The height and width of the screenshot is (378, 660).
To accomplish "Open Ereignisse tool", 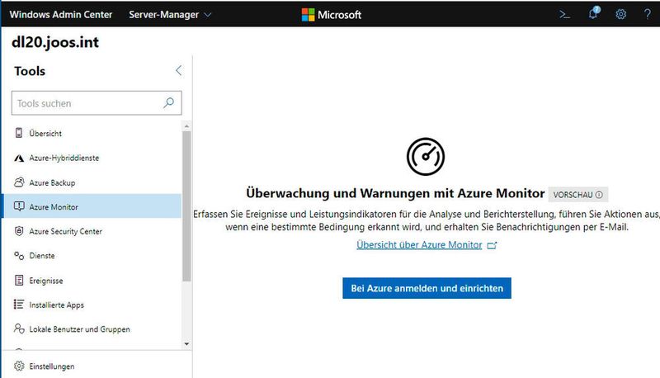I will [92, 280].
